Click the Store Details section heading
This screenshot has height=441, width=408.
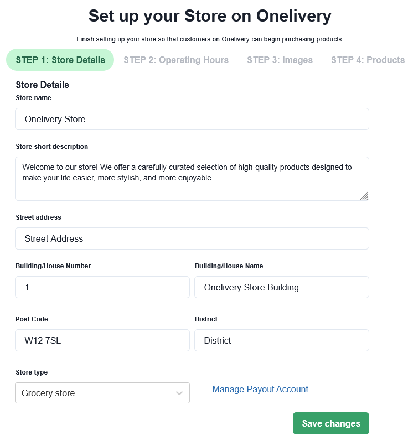(43, 85)
